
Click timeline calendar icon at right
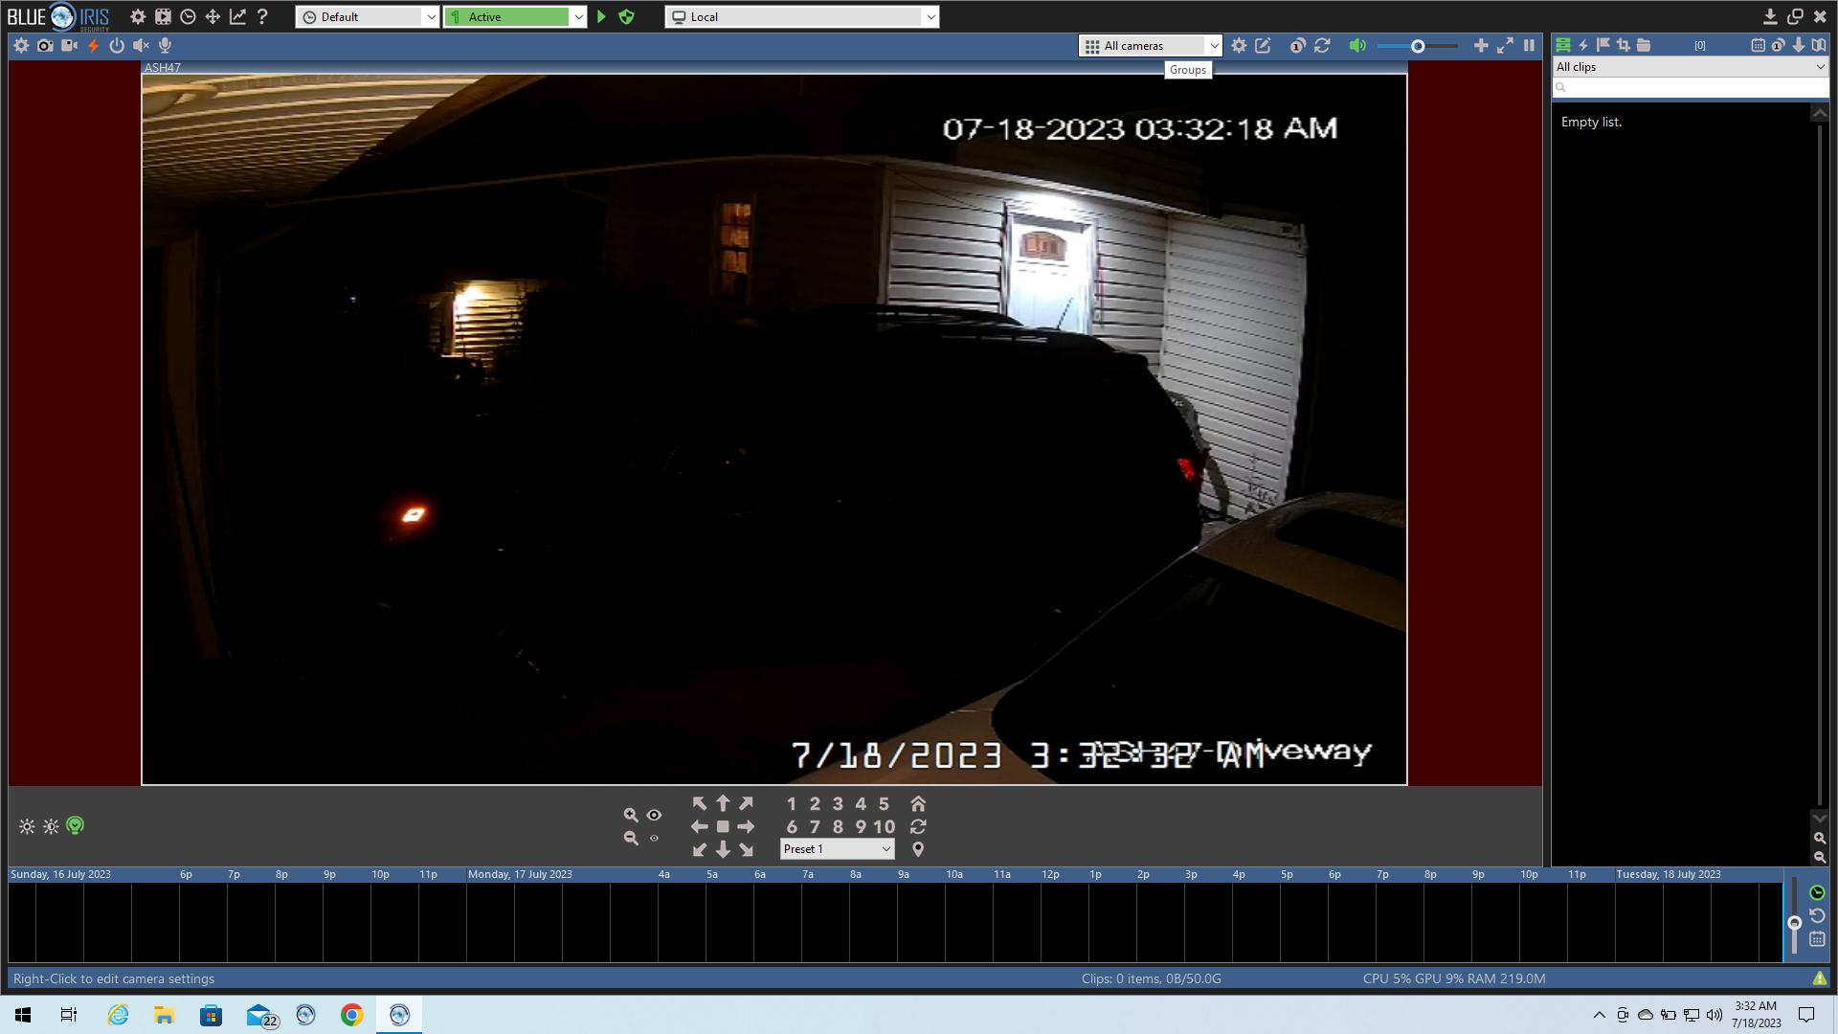point(1817,939)
